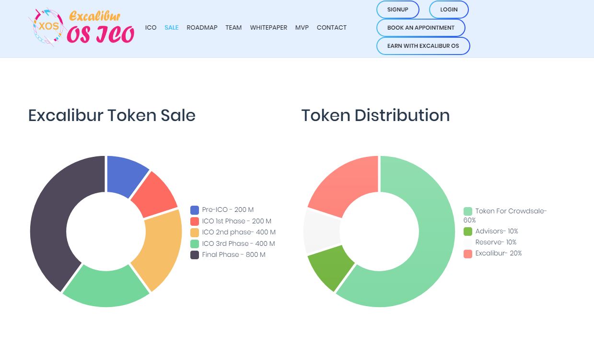Open the ROADMAP nav link
The height and width of the screenshot is (353, 594).
(x=202, y=28)
